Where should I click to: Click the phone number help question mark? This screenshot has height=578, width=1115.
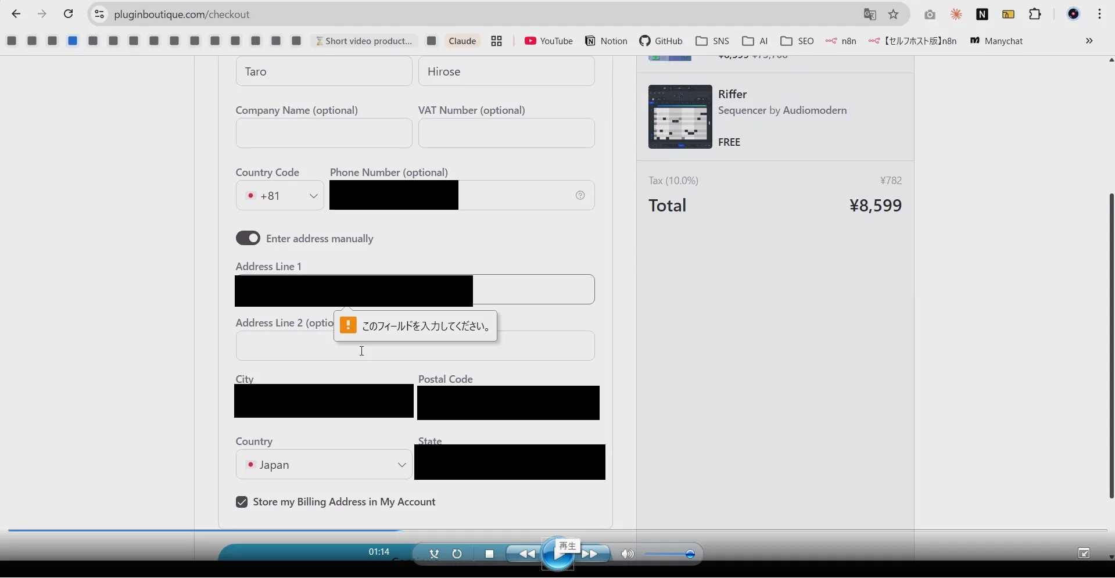tap(580, 196)
